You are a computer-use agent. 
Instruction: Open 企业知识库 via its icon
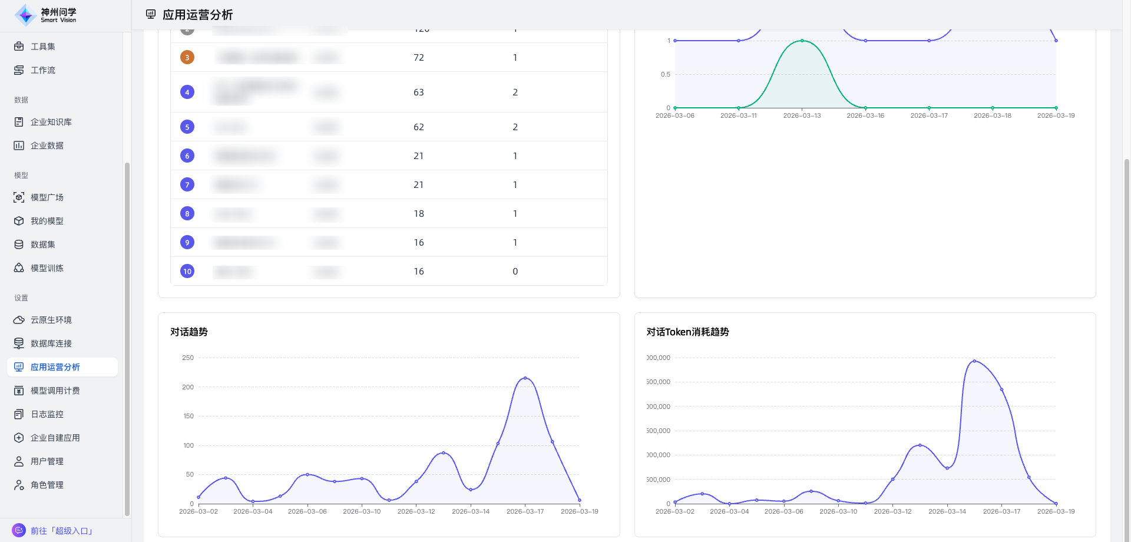click(19, 122)
